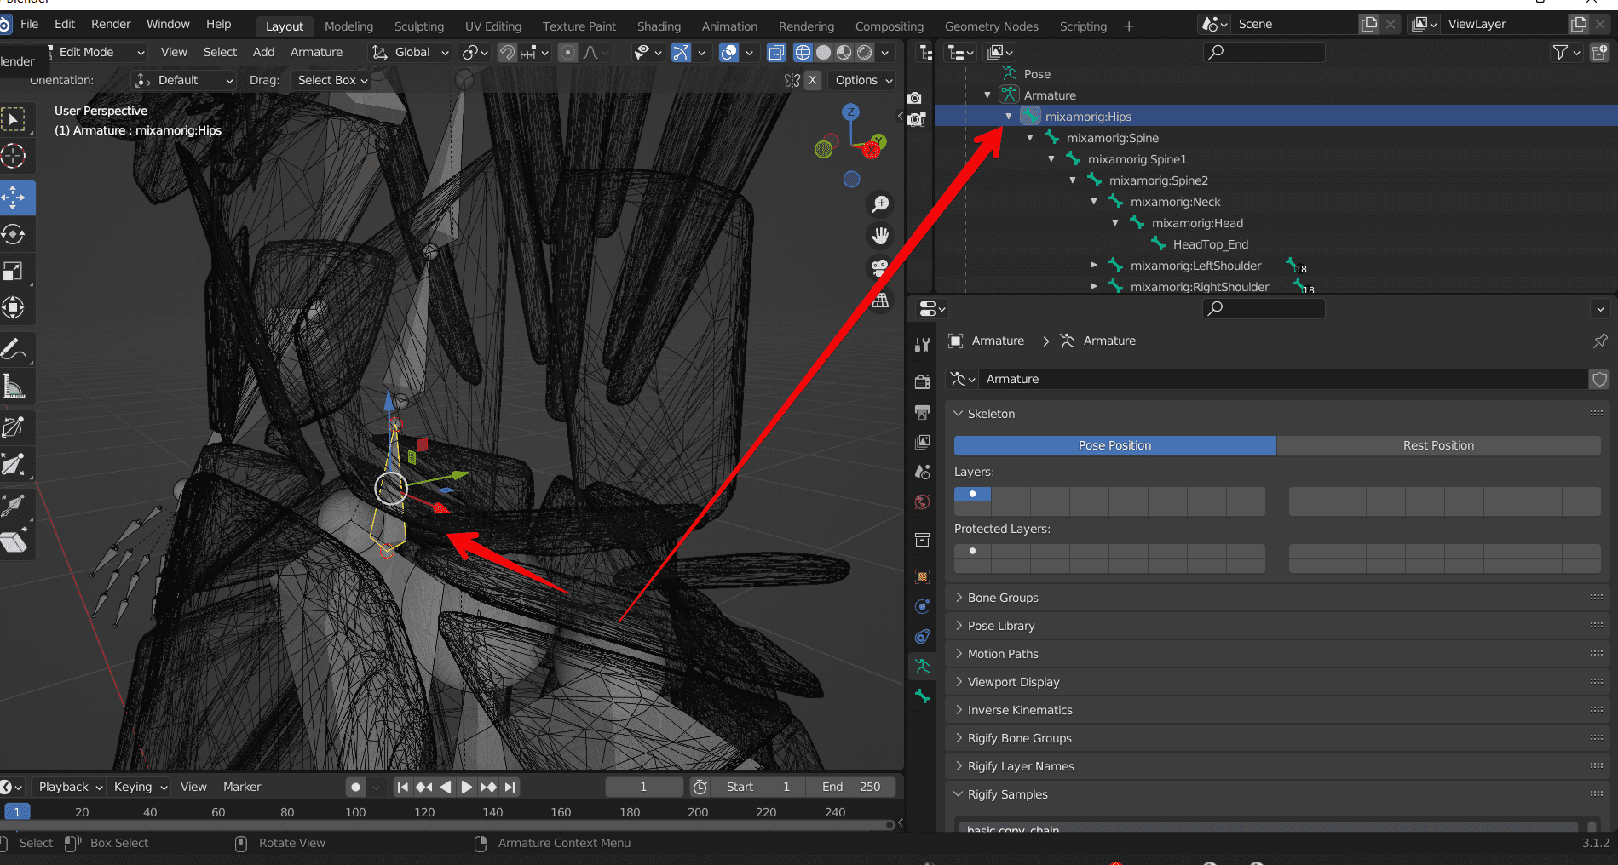Open the Edit Mode dropdown

(x=94, y=52)
